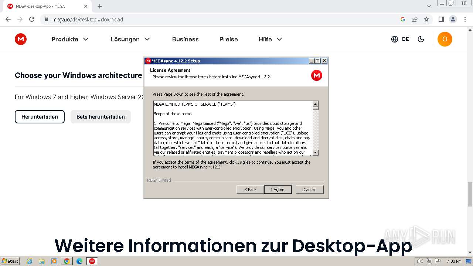Open the volume speaker tray icon

(420, 261)
